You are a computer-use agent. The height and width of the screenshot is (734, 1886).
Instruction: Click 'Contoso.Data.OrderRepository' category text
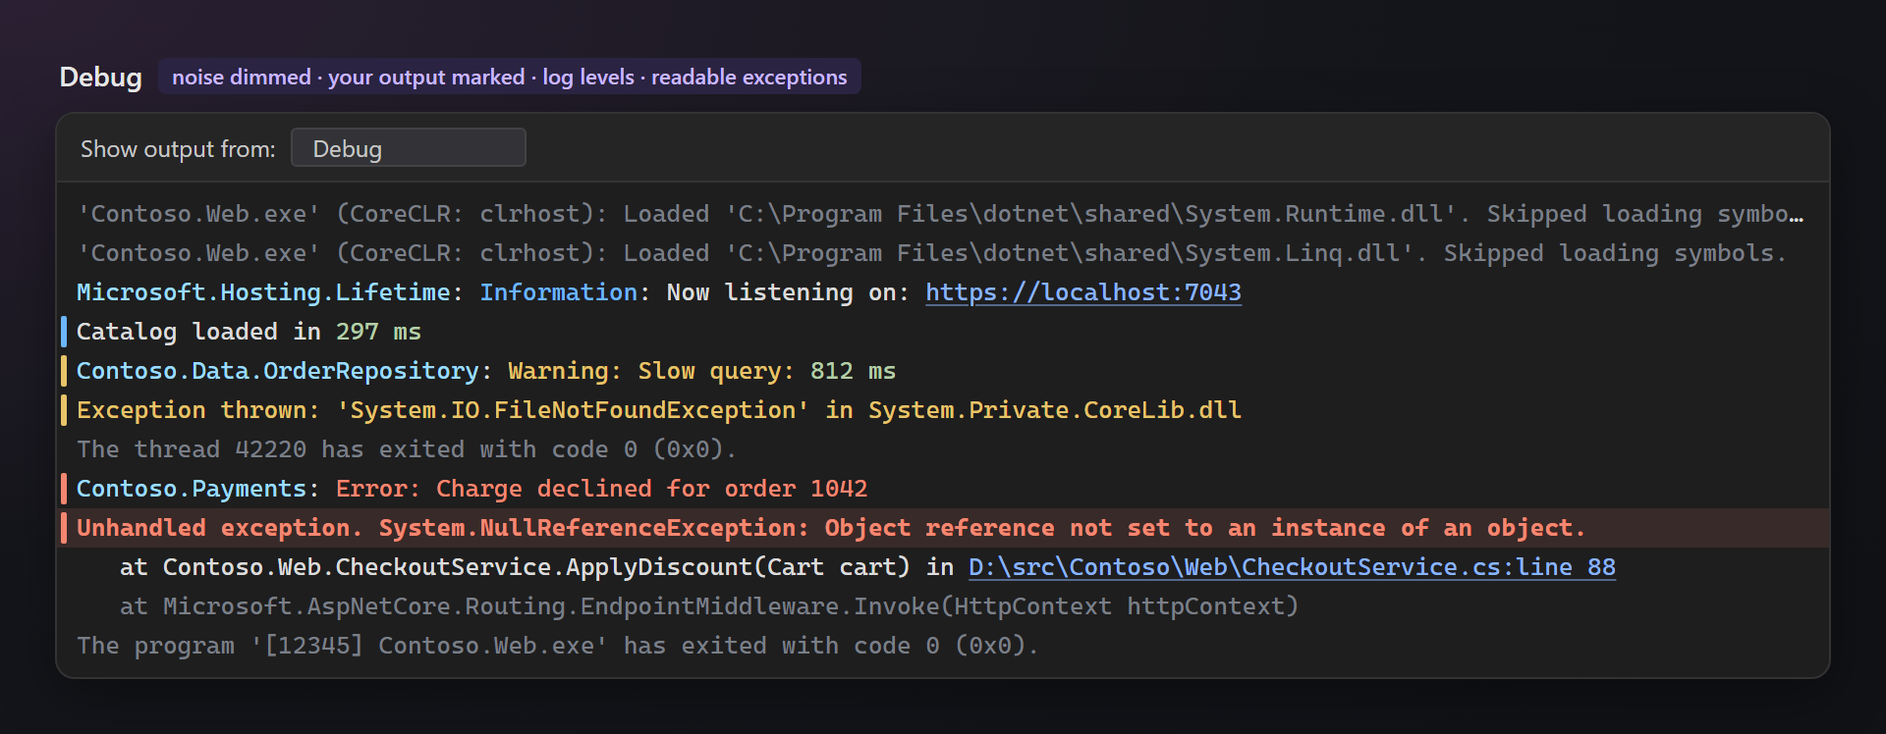(x=278, y=371)
